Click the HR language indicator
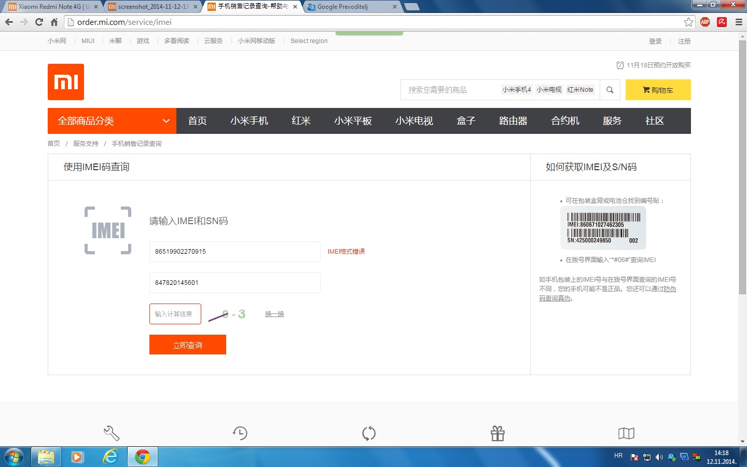This screenshot has width=747, height=467. pos(618,456)
